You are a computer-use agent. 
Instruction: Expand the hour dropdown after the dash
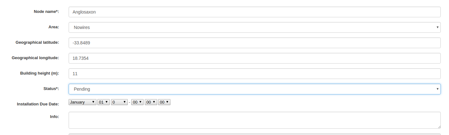point(137,102)
